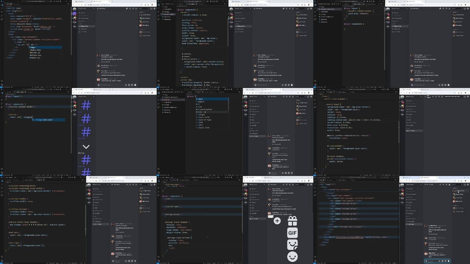Click the oversized GIF icon in the browser
This screenshot has width=470, height=264.
pos(292,233)
